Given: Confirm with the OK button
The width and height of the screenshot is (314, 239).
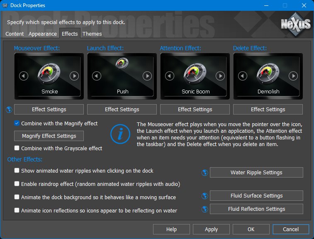Looking at the screenshot, I should pyautogui.click(x=251, y=229).
